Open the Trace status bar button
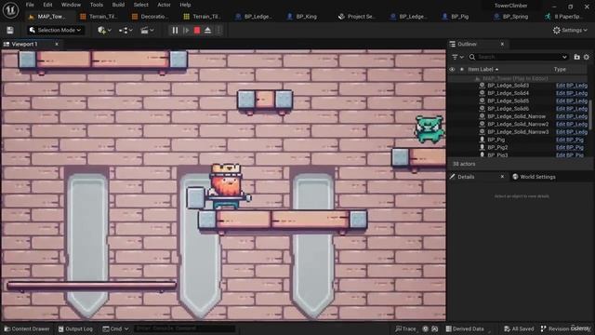The width and height of the screenshot is (595, 335). coord(405,328)
